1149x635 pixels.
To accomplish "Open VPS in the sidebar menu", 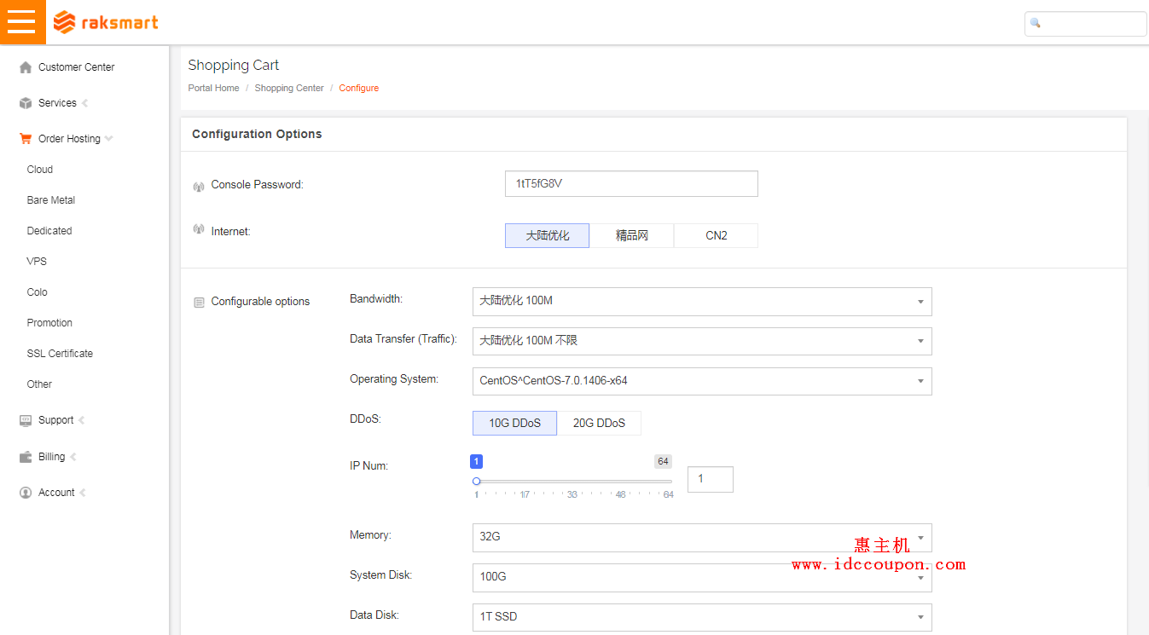I will [x=37, y=262].
